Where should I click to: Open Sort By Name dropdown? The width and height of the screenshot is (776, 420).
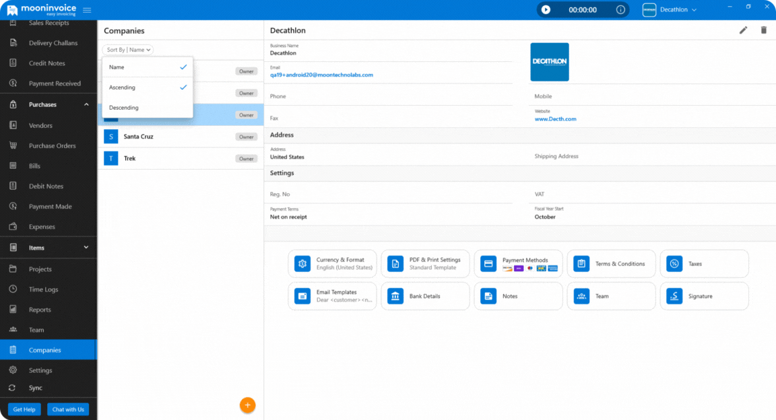[128, 49]
